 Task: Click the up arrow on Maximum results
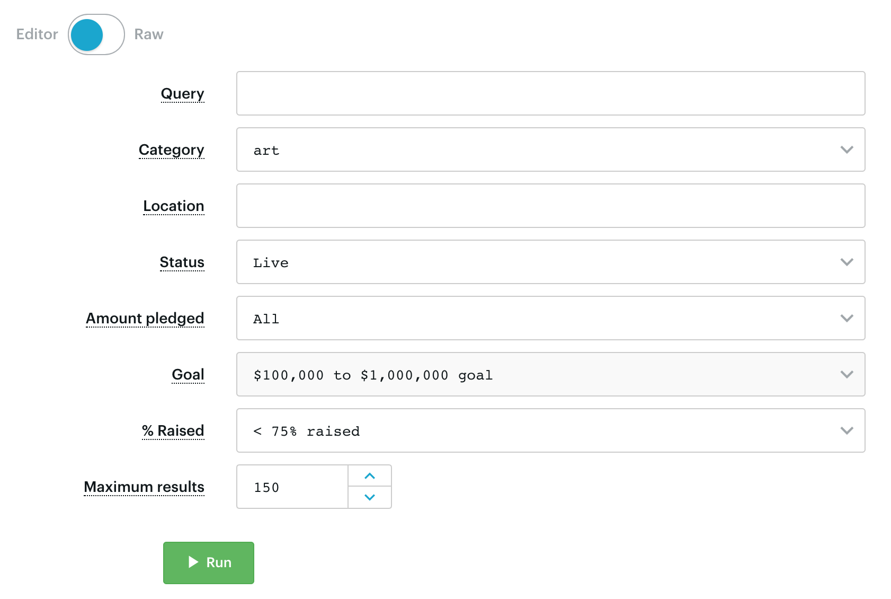(x=369, y=476)
